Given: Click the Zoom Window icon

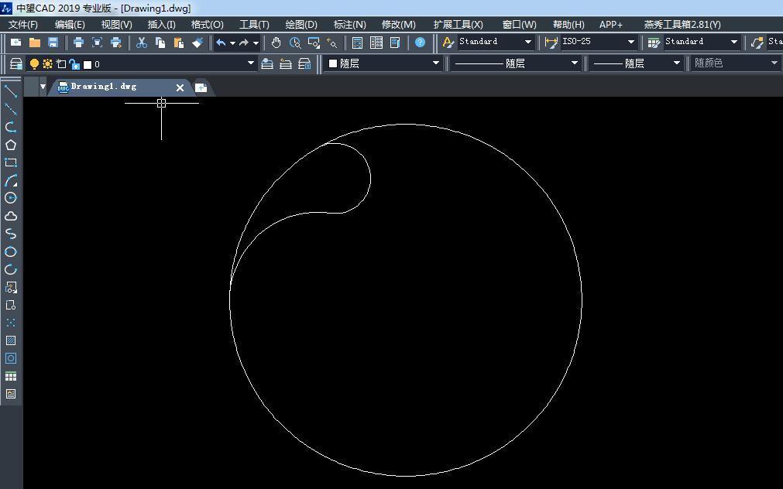Looking at the screenshot, I should [x=314, y=43].
